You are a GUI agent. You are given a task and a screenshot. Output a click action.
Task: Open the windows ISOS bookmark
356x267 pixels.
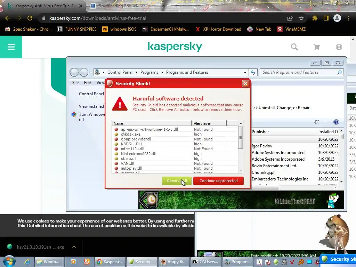tap(120, 29)
